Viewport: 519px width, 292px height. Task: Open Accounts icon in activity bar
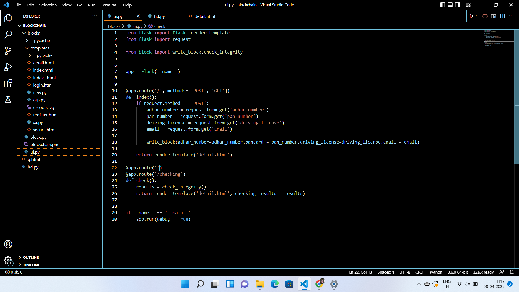coord(8,244)
